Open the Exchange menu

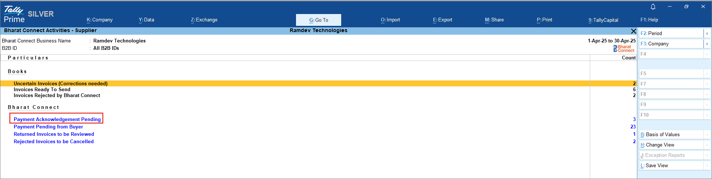(204, 20)
